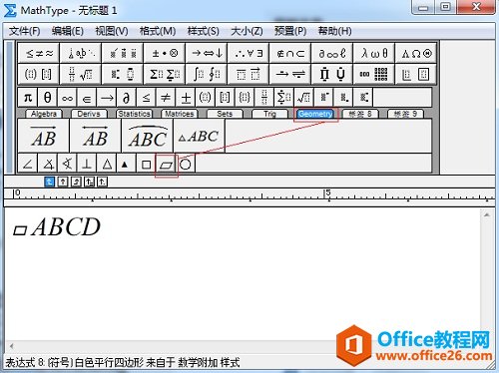Select the relational tab stop button

click(x=90, y=182)
